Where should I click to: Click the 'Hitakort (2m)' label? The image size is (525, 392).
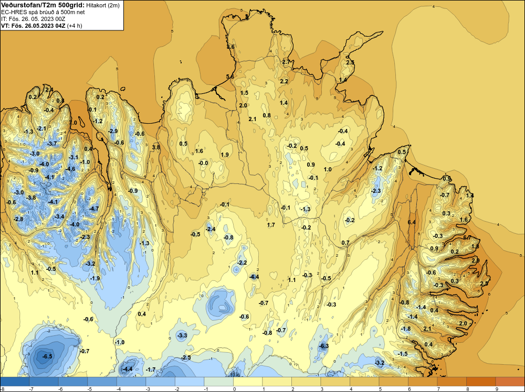(x=103, y=5)
